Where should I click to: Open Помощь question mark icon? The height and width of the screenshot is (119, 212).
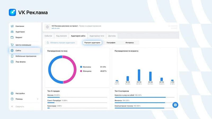coord(12,99)
